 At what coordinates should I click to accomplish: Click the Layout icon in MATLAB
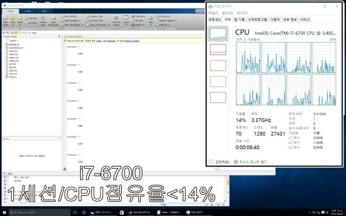click(x=126, y=18)
